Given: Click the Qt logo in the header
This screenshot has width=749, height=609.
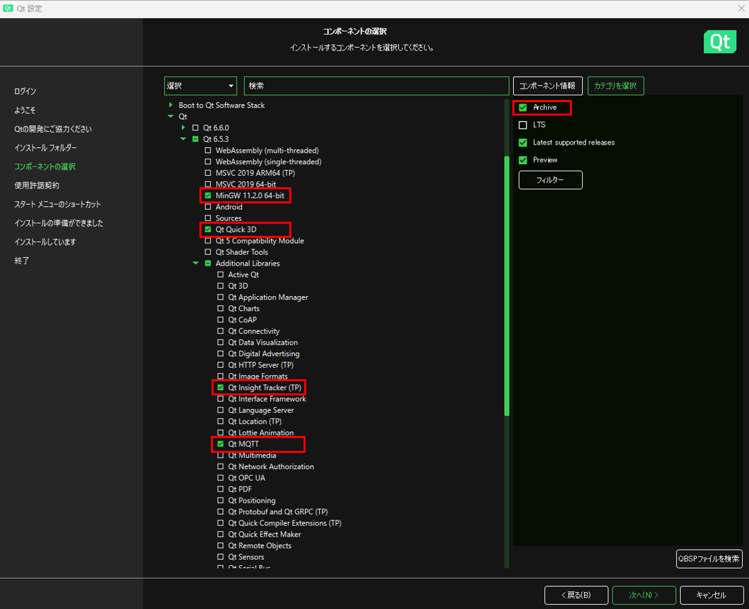Looking at the screenshot, I should (x=719, y=42).
